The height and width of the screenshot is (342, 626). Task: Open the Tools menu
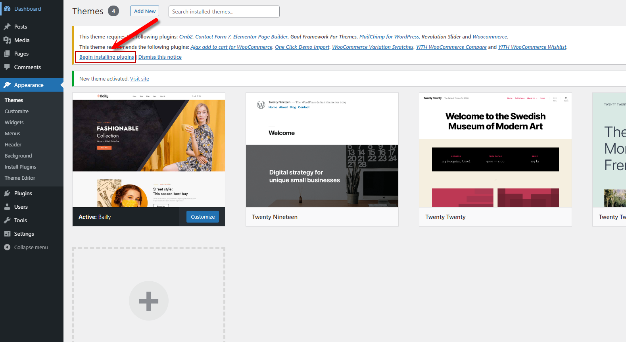pos(32,220)
